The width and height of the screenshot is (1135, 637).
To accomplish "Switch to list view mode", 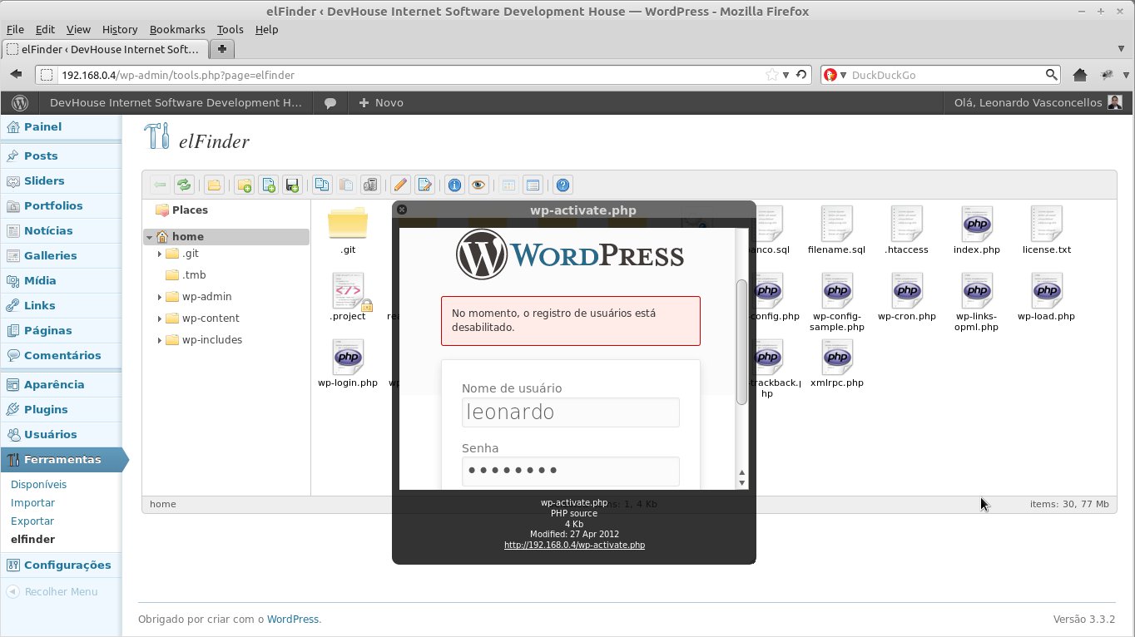I will point(533,185).
